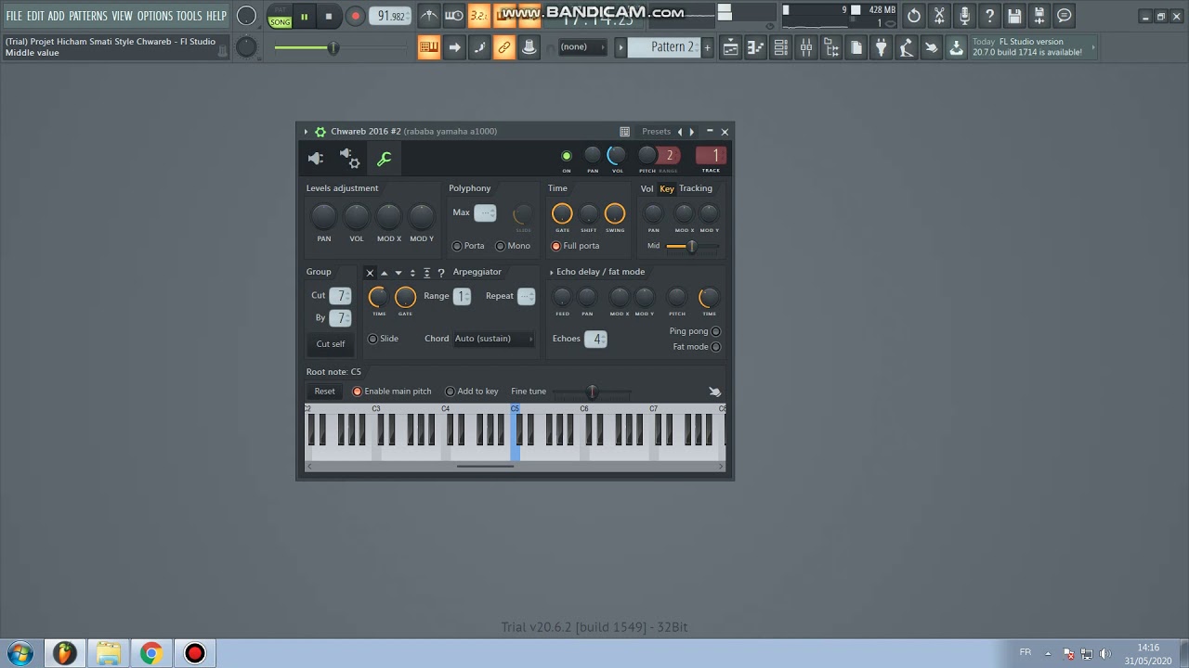The image size is (1189, 668).
Task: Click the Cut self button
Action: coord(331,344)
